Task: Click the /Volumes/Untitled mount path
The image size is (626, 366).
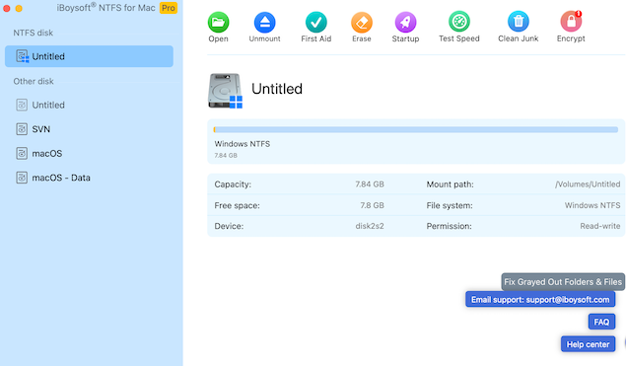Action: click(x=588, y=184)
